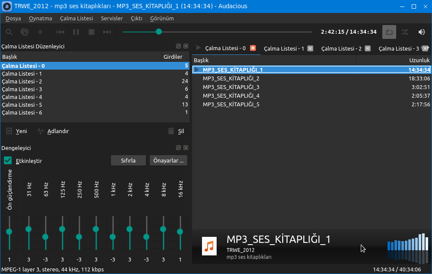Image resolution: width=432 pixels, height=274 pixels.
Task: Click the 8 kHz equalizer slider
Action: 163,233
